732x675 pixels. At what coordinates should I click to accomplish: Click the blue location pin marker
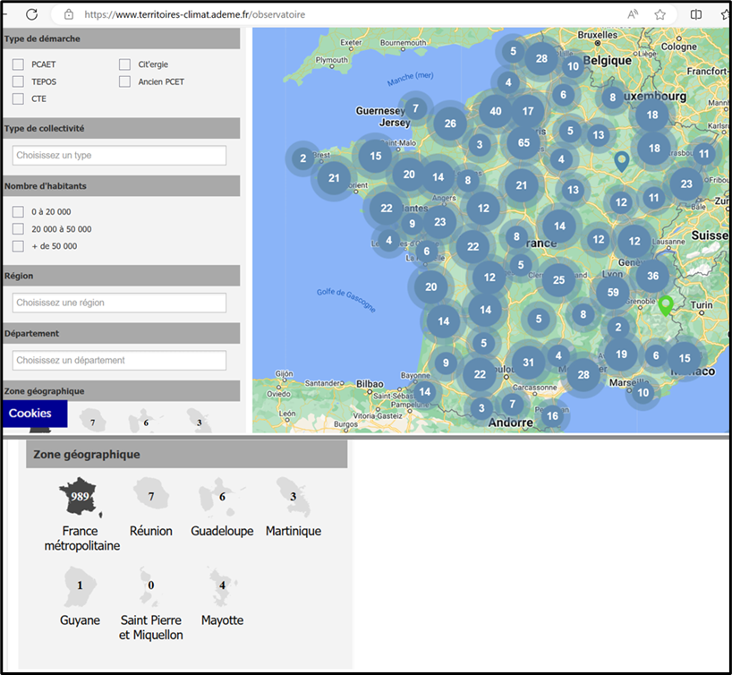[621, 161]
